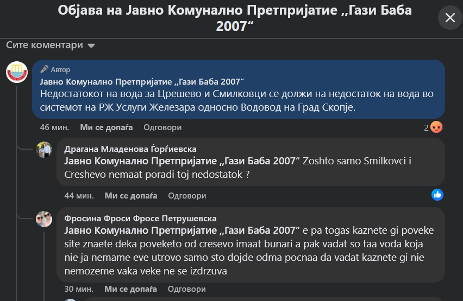Click the angry reaction icon on author's comment
Screen dimensions: 463x301
(x=436, y=127)
